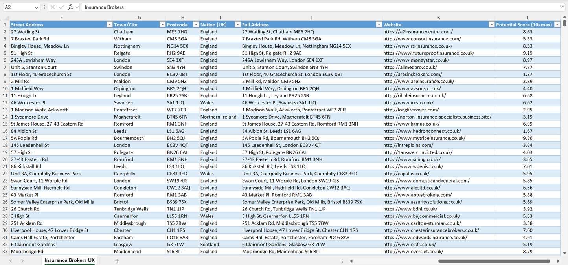Open the sheet list via the three-dot icon
568x265 pixels.
click(x=342, y=261)
